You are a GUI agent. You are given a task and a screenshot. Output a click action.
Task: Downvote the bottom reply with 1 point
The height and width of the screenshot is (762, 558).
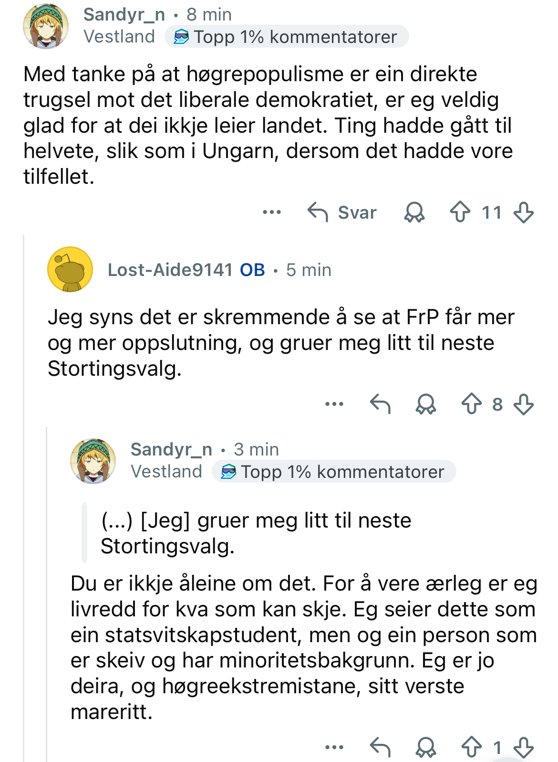(524, 747)
